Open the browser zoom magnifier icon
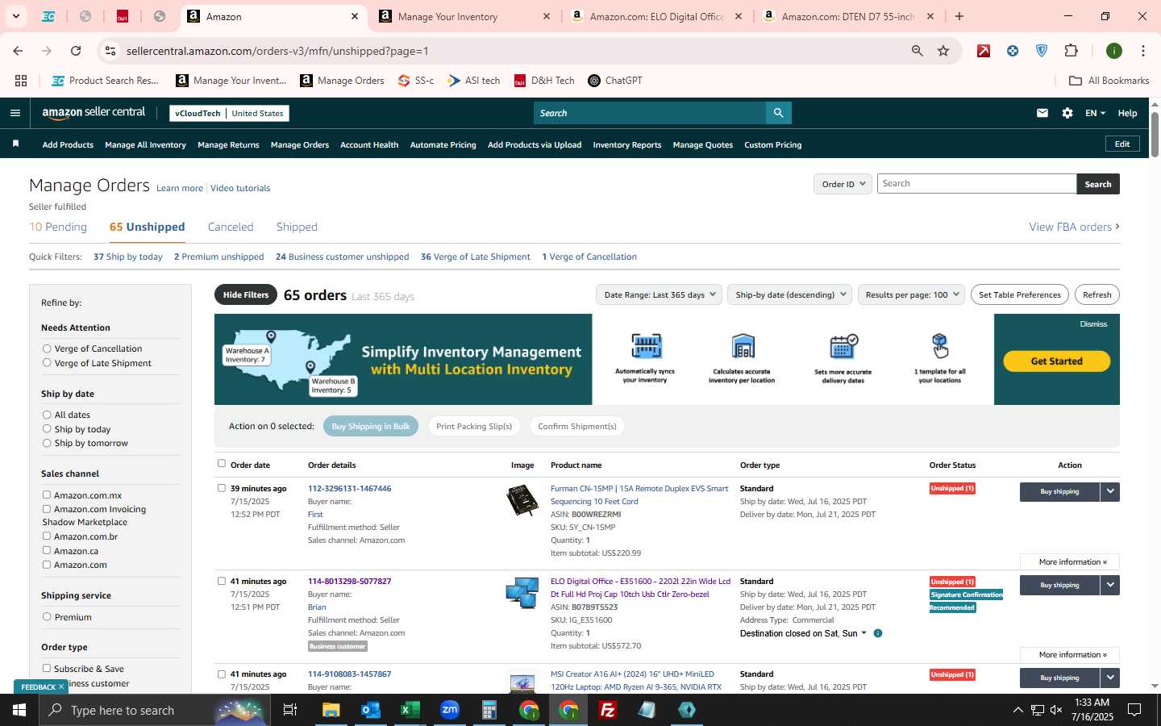Viewport: 1161px width, 726px height. pyautogui.click(x=918, y=51)
